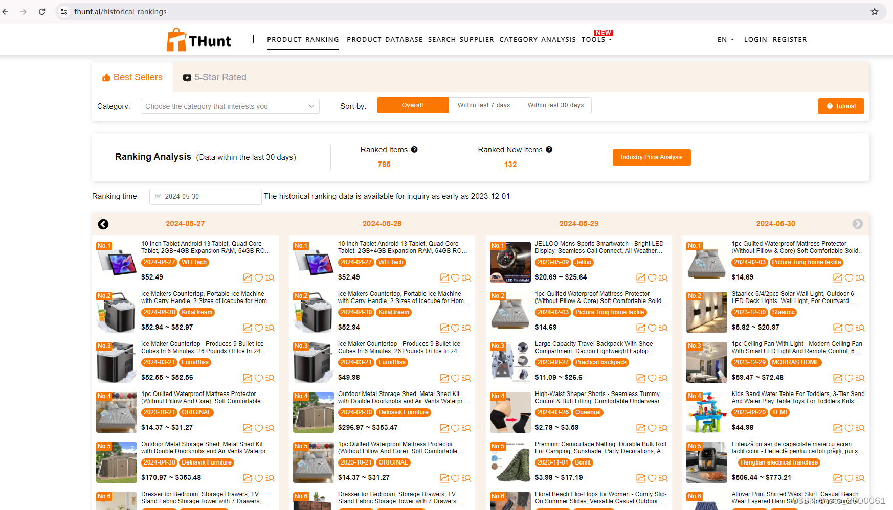Open the kids sand water table thumbnail
Screen dimensions: 893x510
coord(707,412)
